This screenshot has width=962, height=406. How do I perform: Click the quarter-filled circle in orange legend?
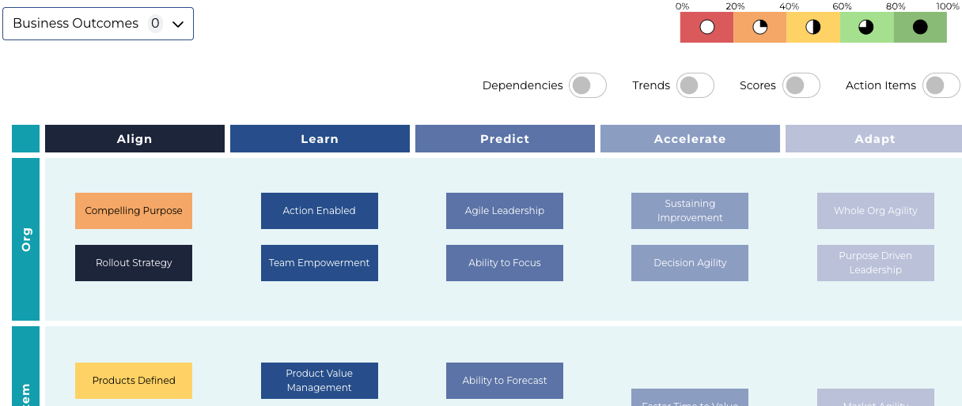coord(759,28)
